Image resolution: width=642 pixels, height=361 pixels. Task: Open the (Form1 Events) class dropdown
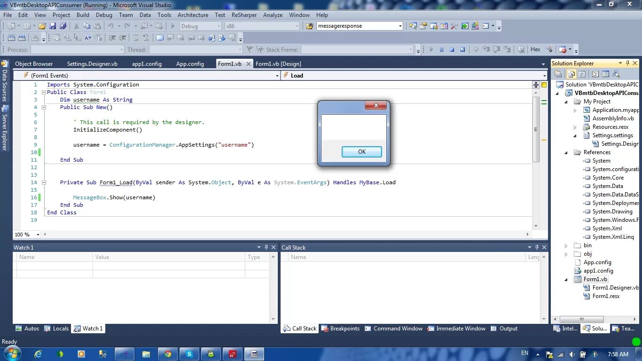277,75
